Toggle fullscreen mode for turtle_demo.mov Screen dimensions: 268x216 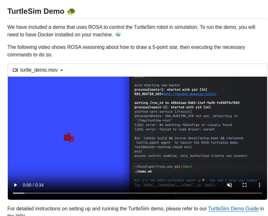click(245, 185)
